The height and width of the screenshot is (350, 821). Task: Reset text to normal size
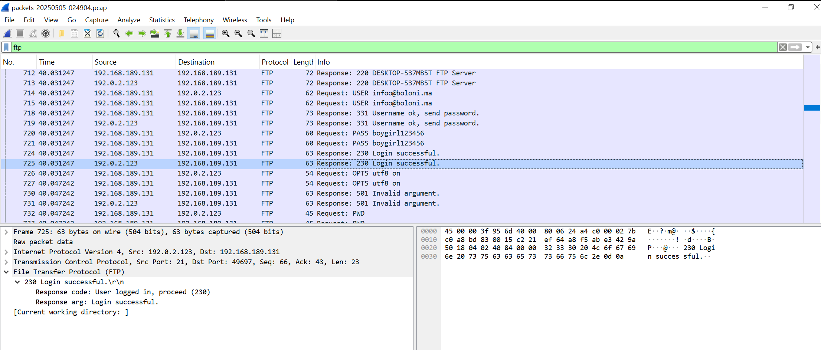[x=251, y=33]
